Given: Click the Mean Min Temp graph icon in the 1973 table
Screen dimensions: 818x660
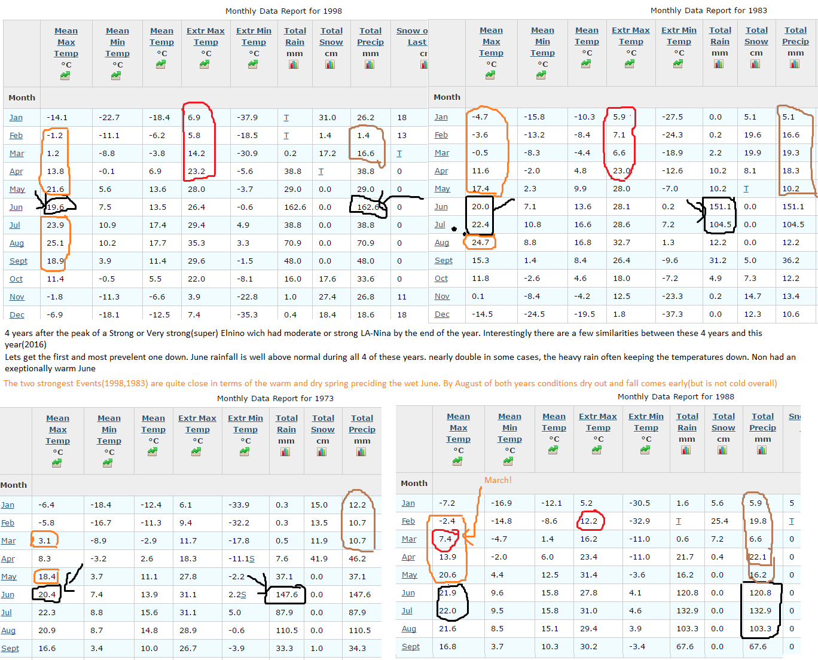Looking at the screenshot, I should pyautogui.click(x=108, y=463).
